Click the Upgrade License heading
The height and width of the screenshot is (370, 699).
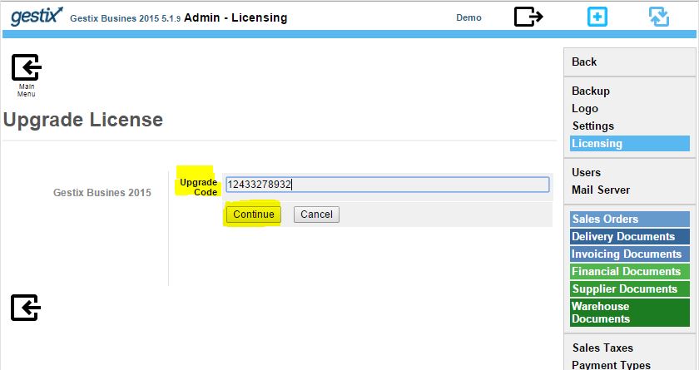click(x=83, y=120)
